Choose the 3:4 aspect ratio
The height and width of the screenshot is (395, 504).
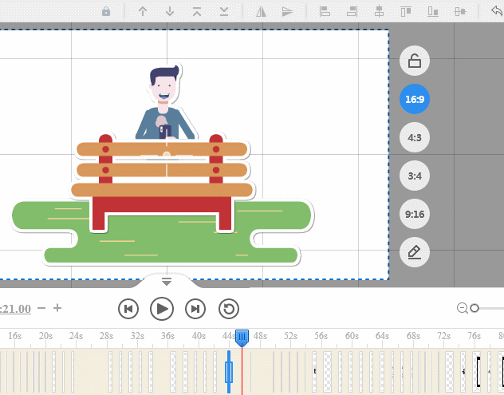click(415, 176)
